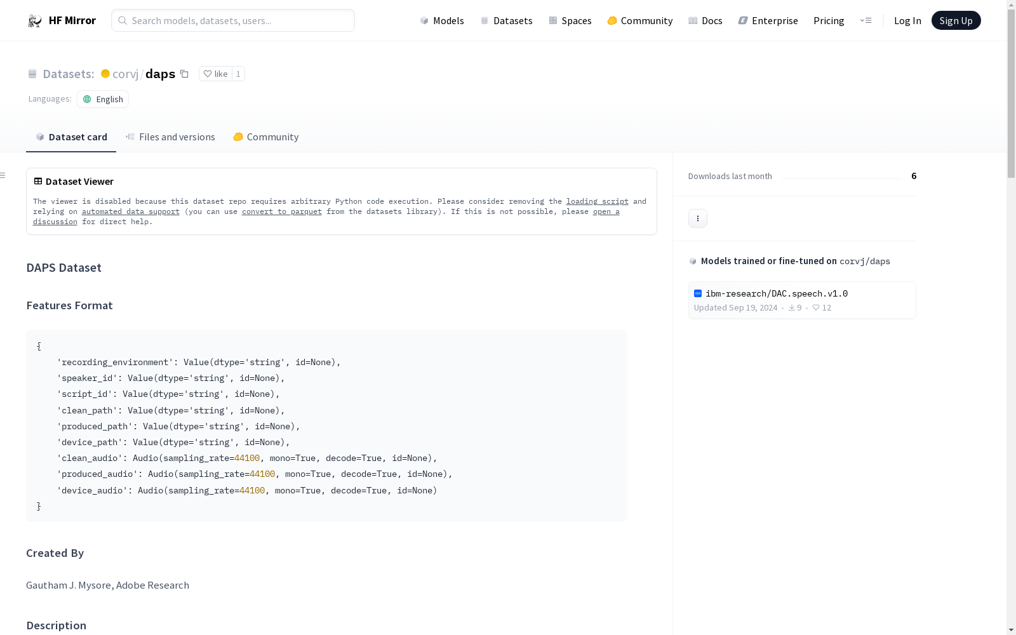This screenshot has width=1016, height=635.
Task: Click the three-dot options button in sidebar
Action: 698,218
